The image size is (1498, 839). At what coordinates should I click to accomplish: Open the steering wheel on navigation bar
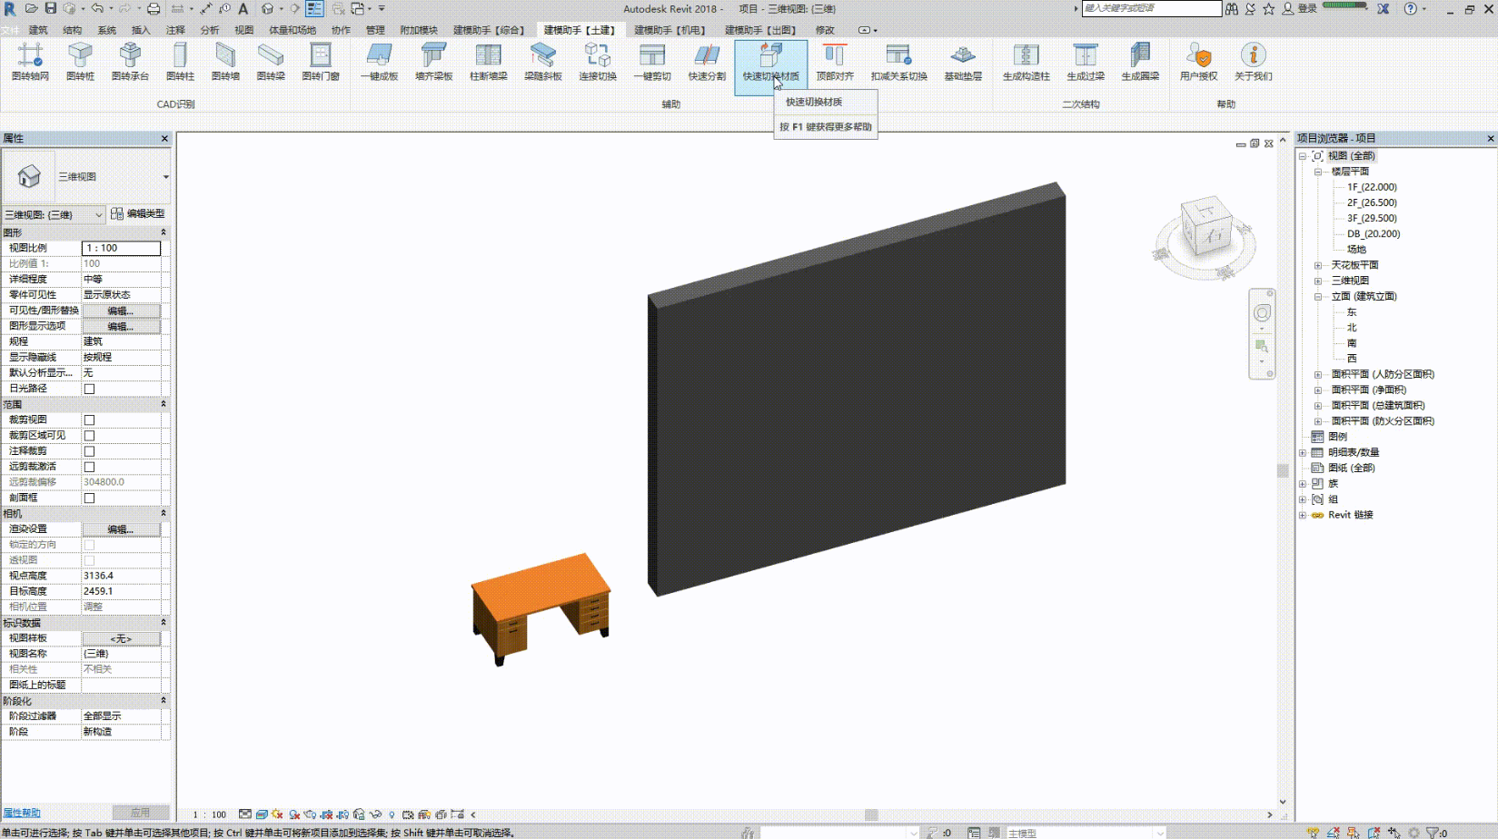1262,313
